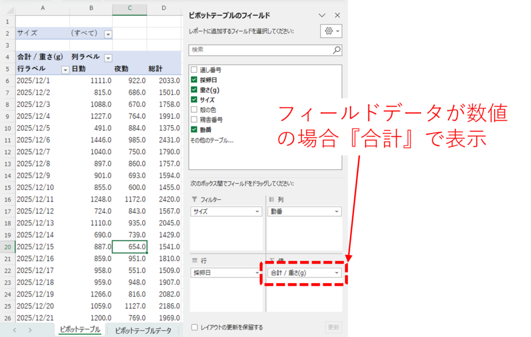This screenshot has width=531, height=337.
Task: Click inside the 検索 field search box
Action: (259, 50)
